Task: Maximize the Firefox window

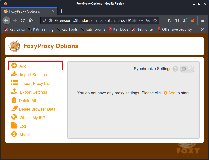Action: (199, 4)
